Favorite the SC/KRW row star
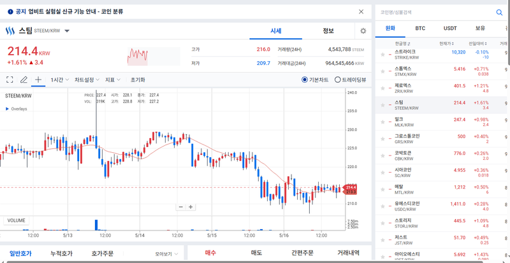This screenshot has width=510, height=263. click(383, 173)
